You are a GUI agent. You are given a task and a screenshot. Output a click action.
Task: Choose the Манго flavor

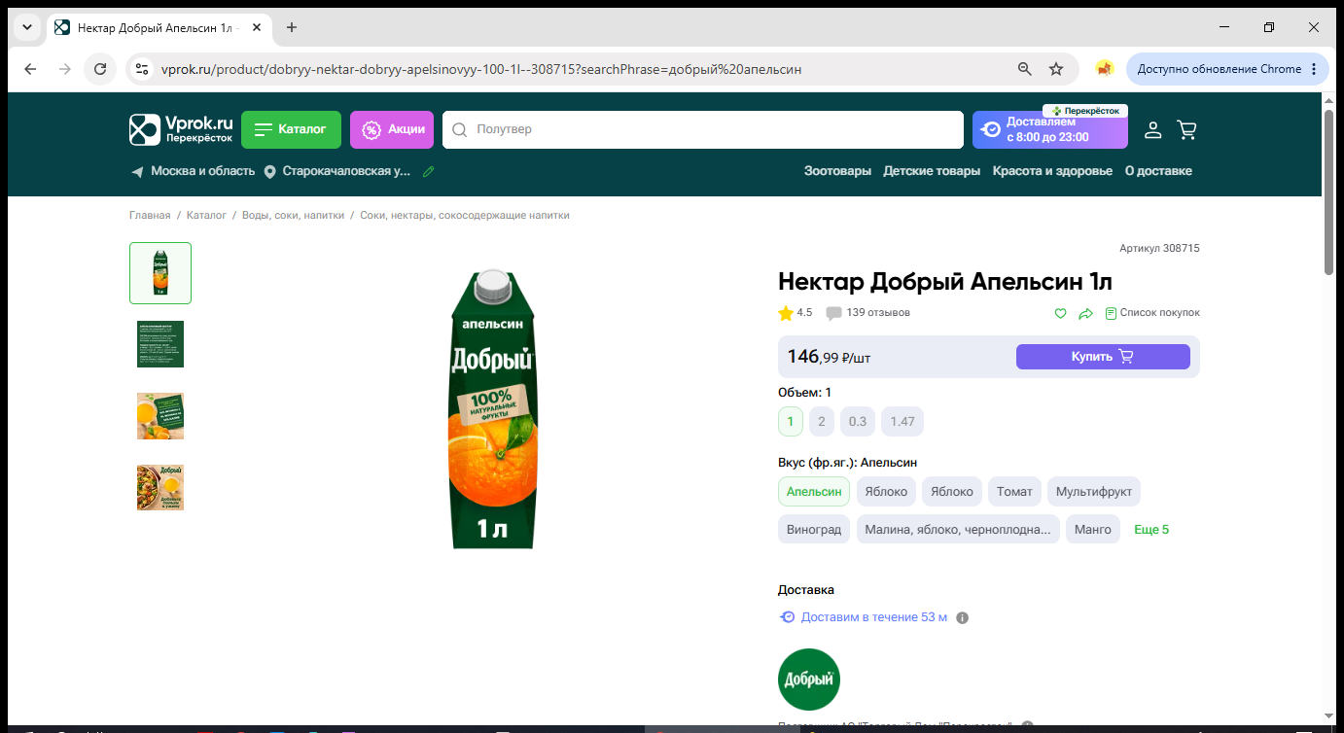point(1093,530)
